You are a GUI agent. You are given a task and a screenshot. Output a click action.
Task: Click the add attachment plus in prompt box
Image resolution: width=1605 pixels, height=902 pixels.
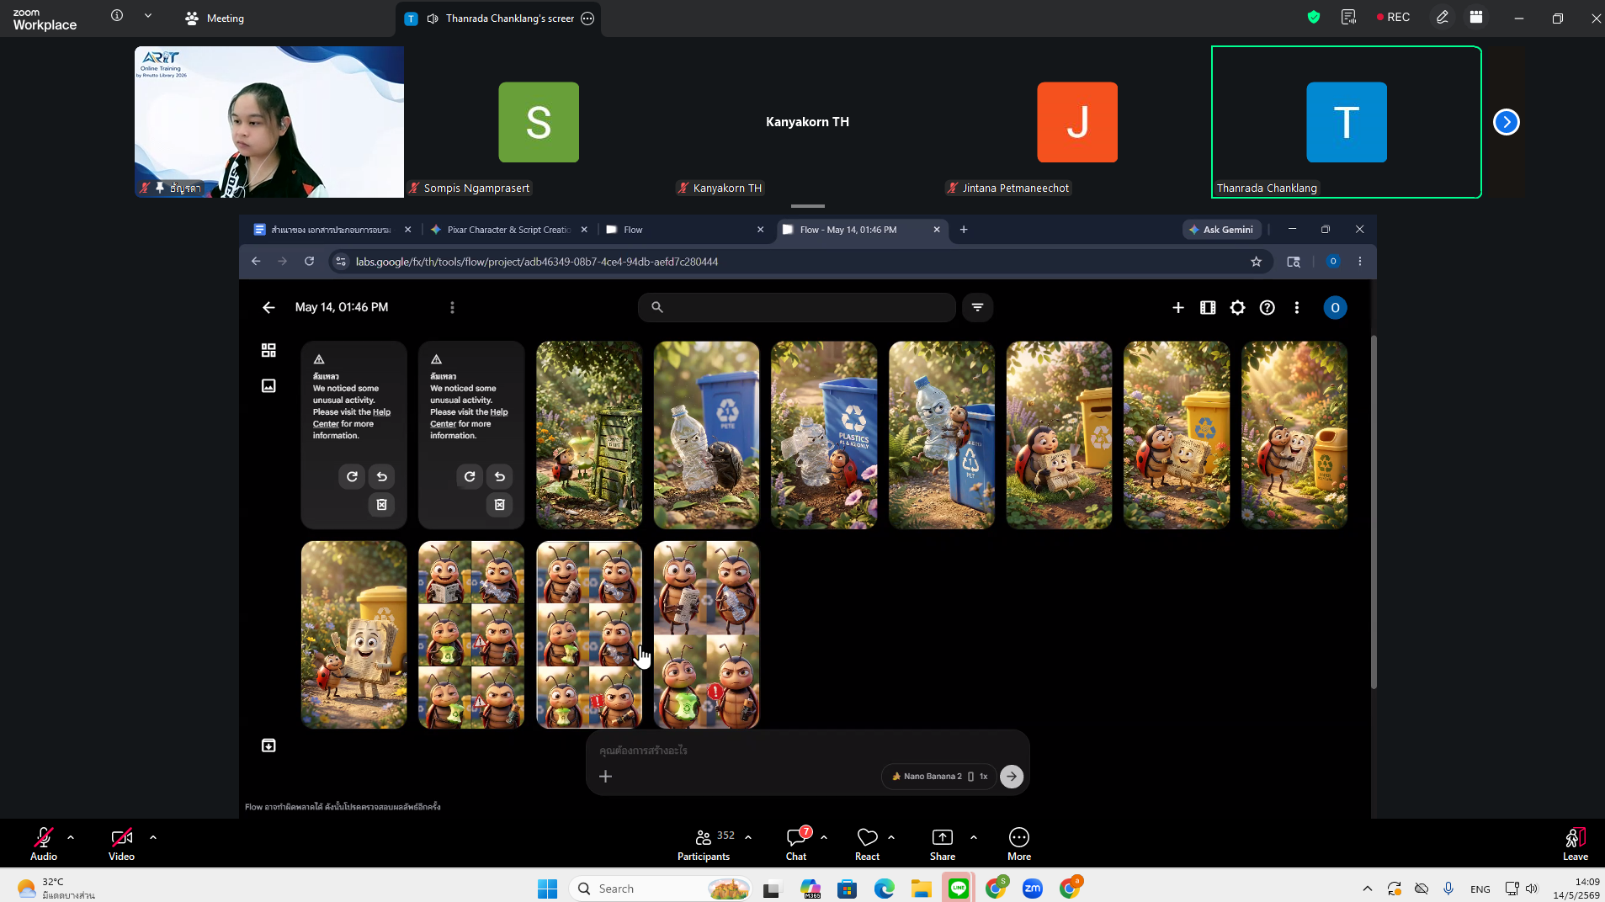point(605,776)
